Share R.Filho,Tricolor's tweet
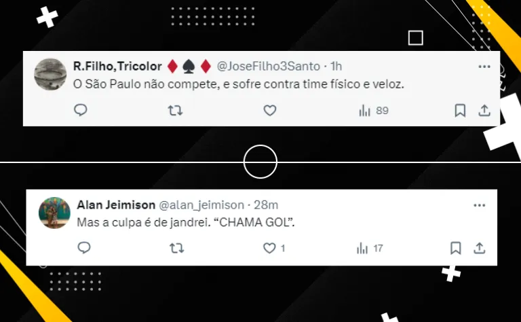This screenshot has width=521, height=322. click(484, 111)
